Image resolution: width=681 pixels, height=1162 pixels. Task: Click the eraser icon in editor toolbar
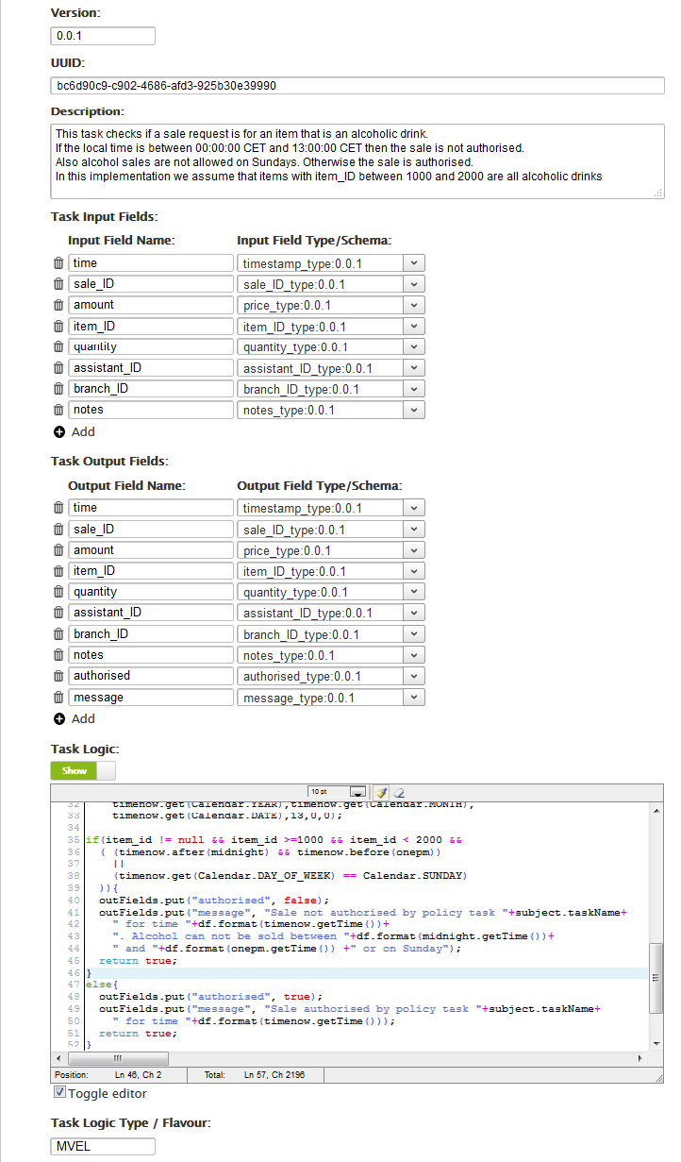tap(398, 792)
